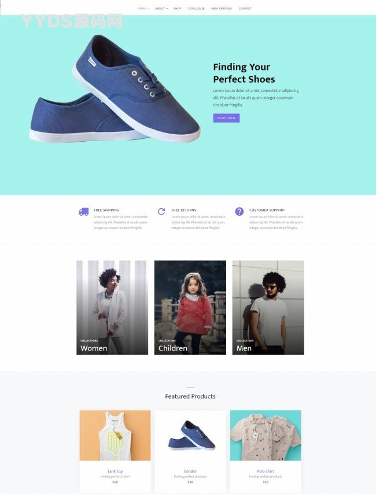Select the Tank Top product image
This screenshot has width=376, height=494.
(115, 436)
